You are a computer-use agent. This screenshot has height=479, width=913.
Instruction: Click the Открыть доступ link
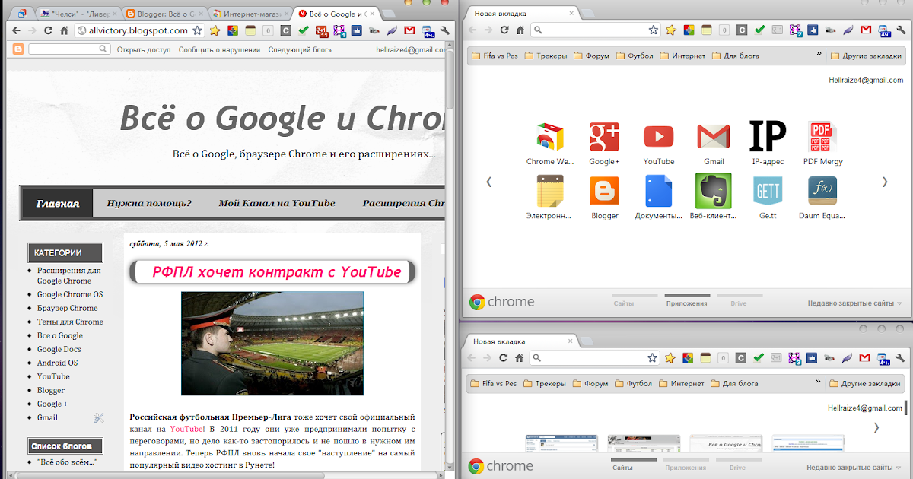click(x=144, y=49)
